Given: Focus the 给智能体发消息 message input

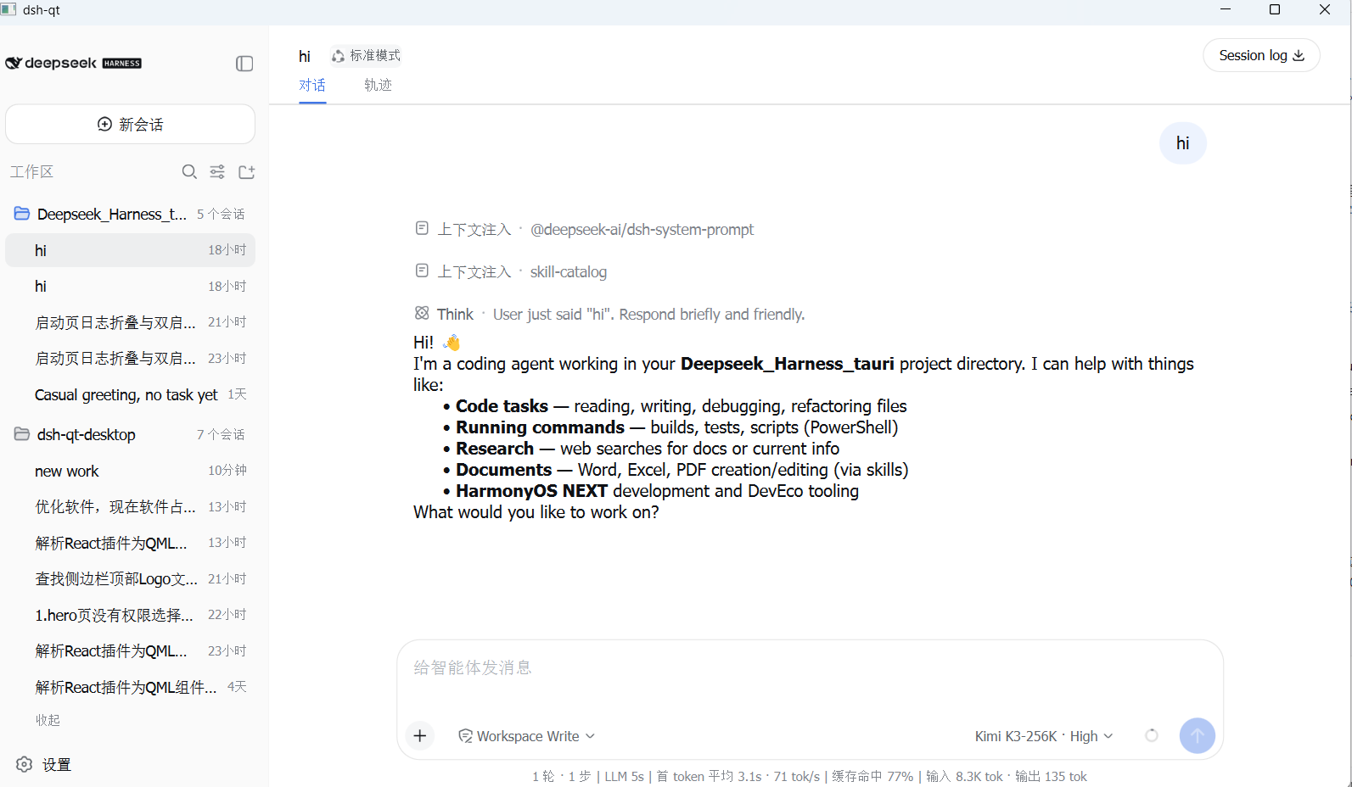Looking at the screenshot, I should pos(810,668).
